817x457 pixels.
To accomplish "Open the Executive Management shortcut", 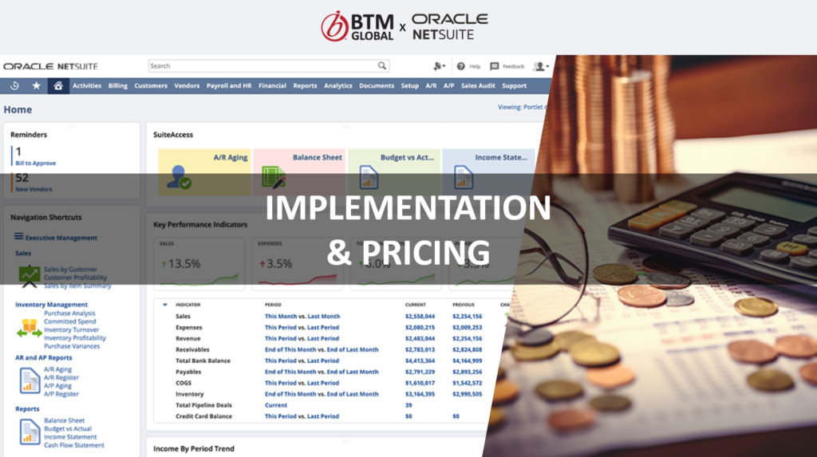I will pos(61,238).
